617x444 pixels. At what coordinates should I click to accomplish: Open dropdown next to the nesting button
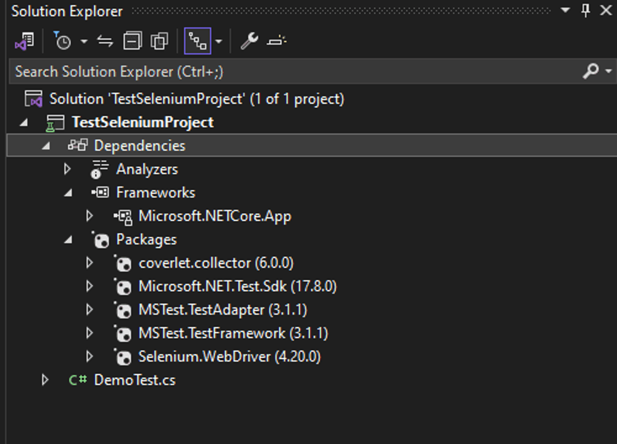[219, 42]
